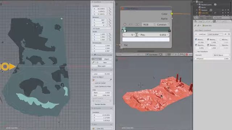Lock the Scale Y value

point(110,37)
